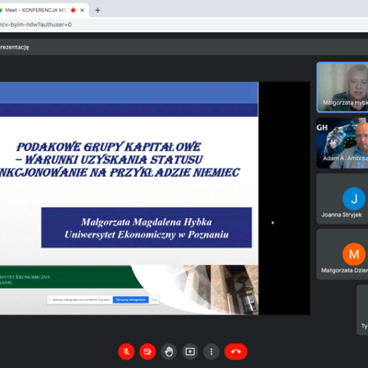Click the slide title PODAKOWE GRUPY KAPITAŁOWE
The width and height of the screenshot is (368, 368).
109,147
